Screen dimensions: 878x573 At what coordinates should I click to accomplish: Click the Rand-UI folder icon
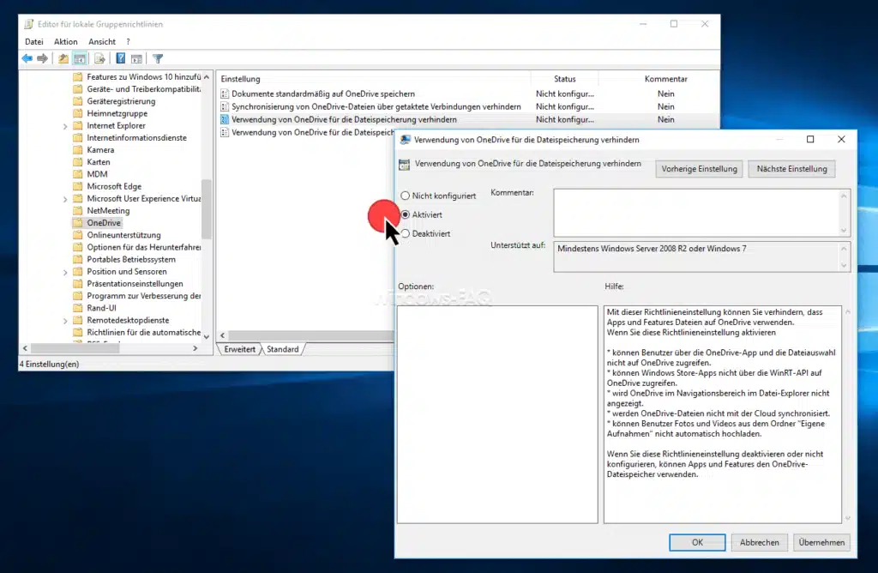(x=78, y=308)
